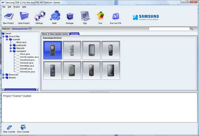Click the New Project toolbar icon
Image resolution: width=199 pixels, height=136 pixels.
coord(9,16)
